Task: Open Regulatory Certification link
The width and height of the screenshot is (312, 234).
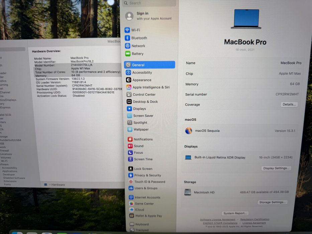Action: tap(255, 219)
